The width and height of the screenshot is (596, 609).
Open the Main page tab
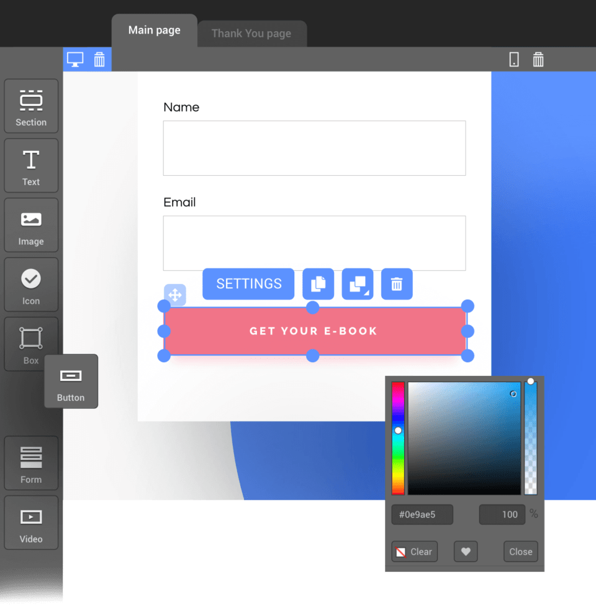tap(155, 30)
